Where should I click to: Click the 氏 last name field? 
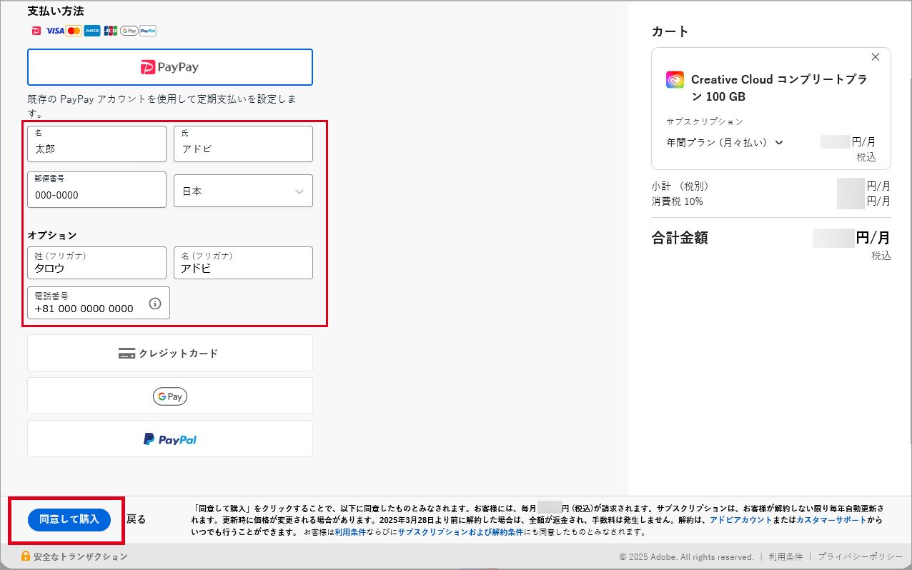point(243,144)
